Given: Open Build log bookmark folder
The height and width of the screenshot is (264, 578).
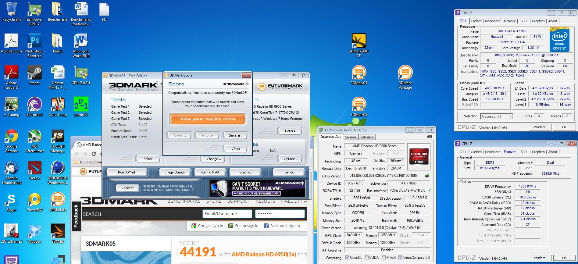Looking at the screenshot, I should (88, 162).
